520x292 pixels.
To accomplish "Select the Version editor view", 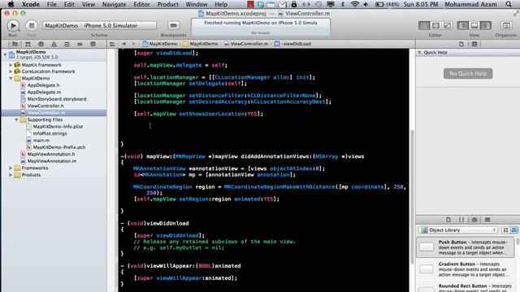I will point(448,25).
